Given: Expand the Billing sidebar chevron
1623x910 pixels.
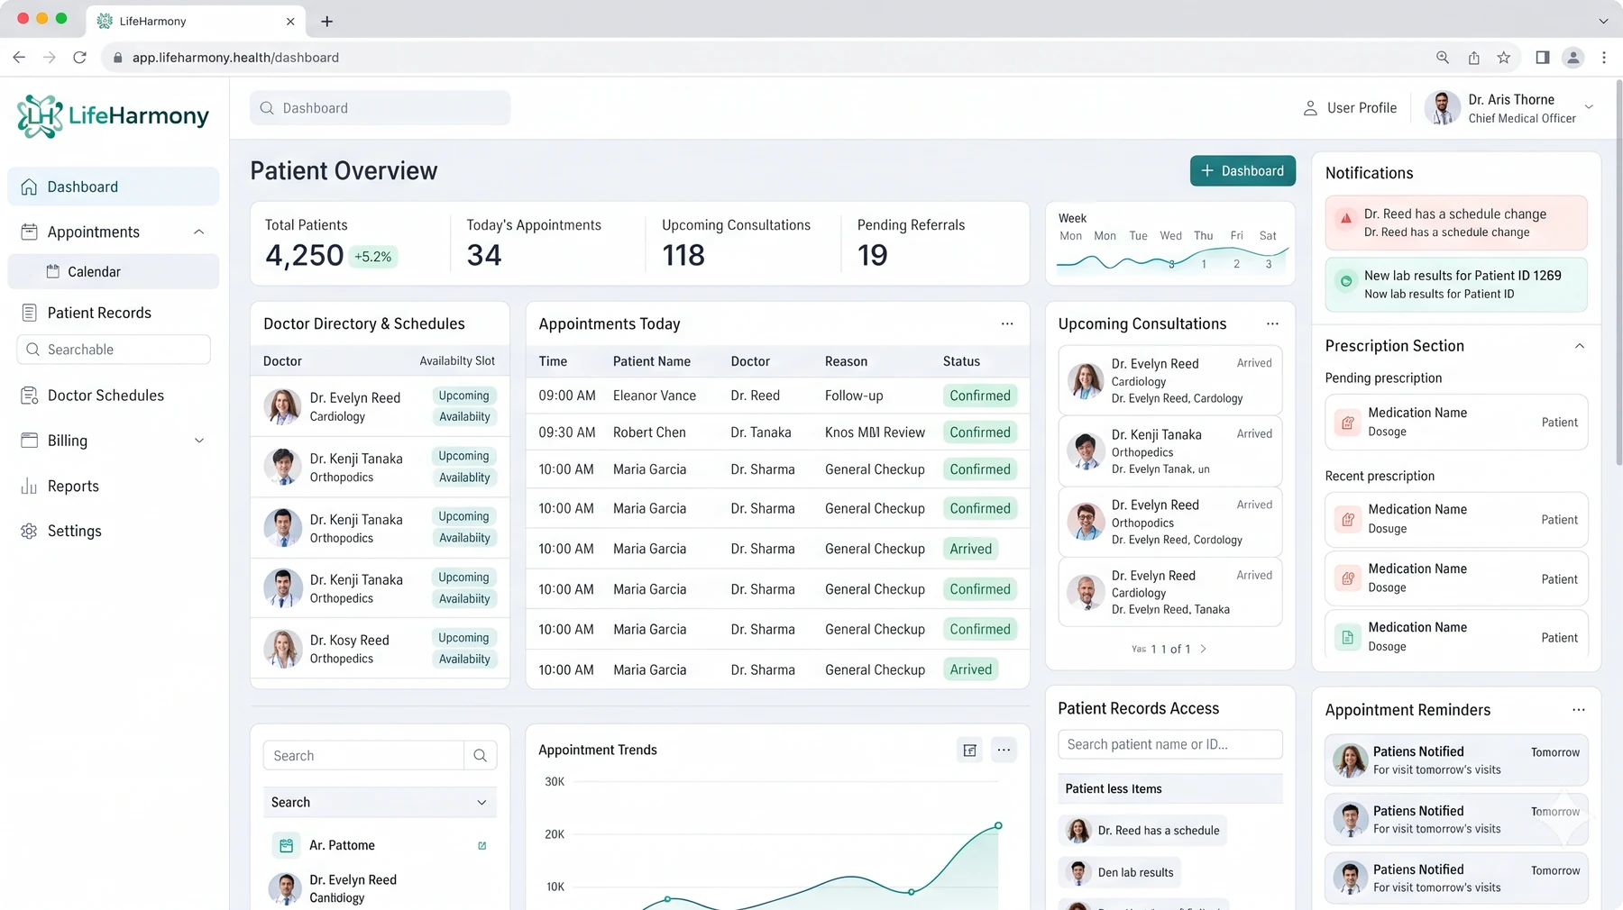Looking at the screenshot, I should (x=199, y=441).
